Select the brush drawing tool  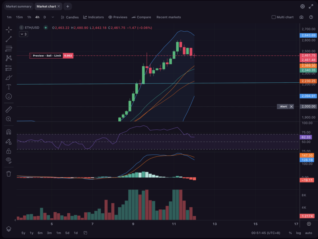pyautogui.click(x=8, y=77)
